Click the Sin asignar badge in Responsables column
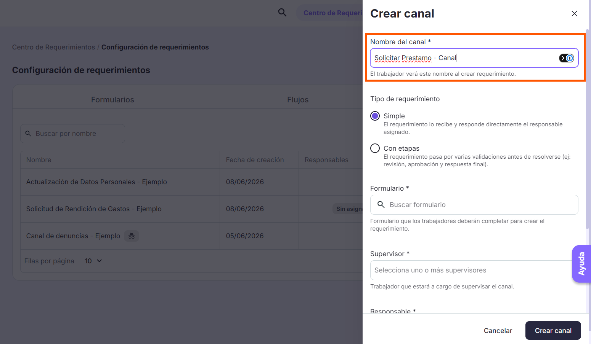This screenshot has width=591, height=344. 348,209
